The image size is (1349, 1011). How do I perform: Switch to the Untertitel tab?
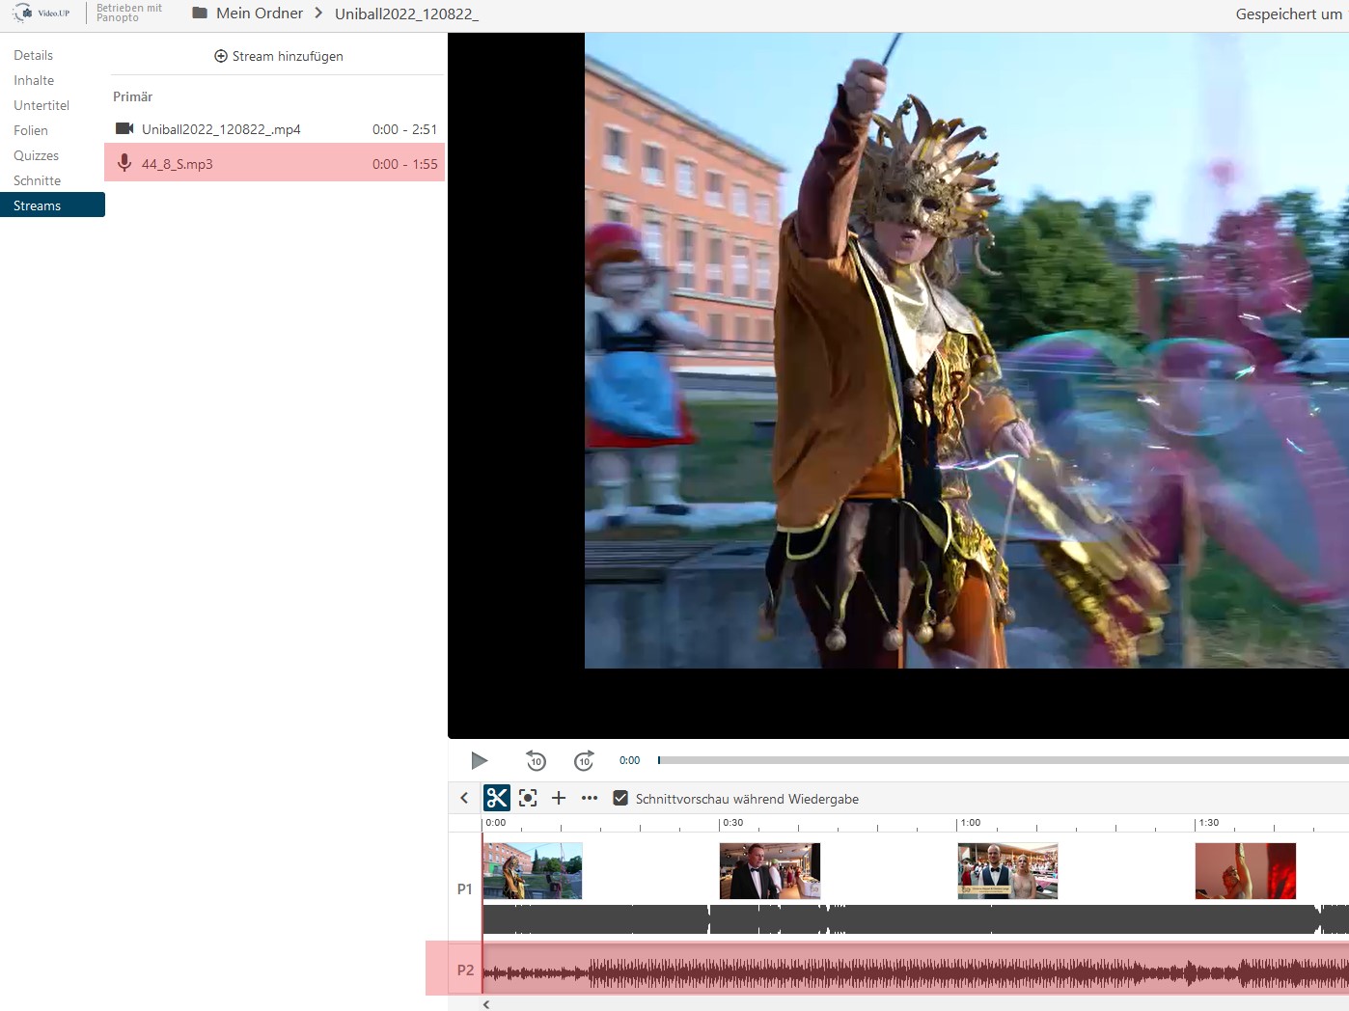tap(41, 105)
